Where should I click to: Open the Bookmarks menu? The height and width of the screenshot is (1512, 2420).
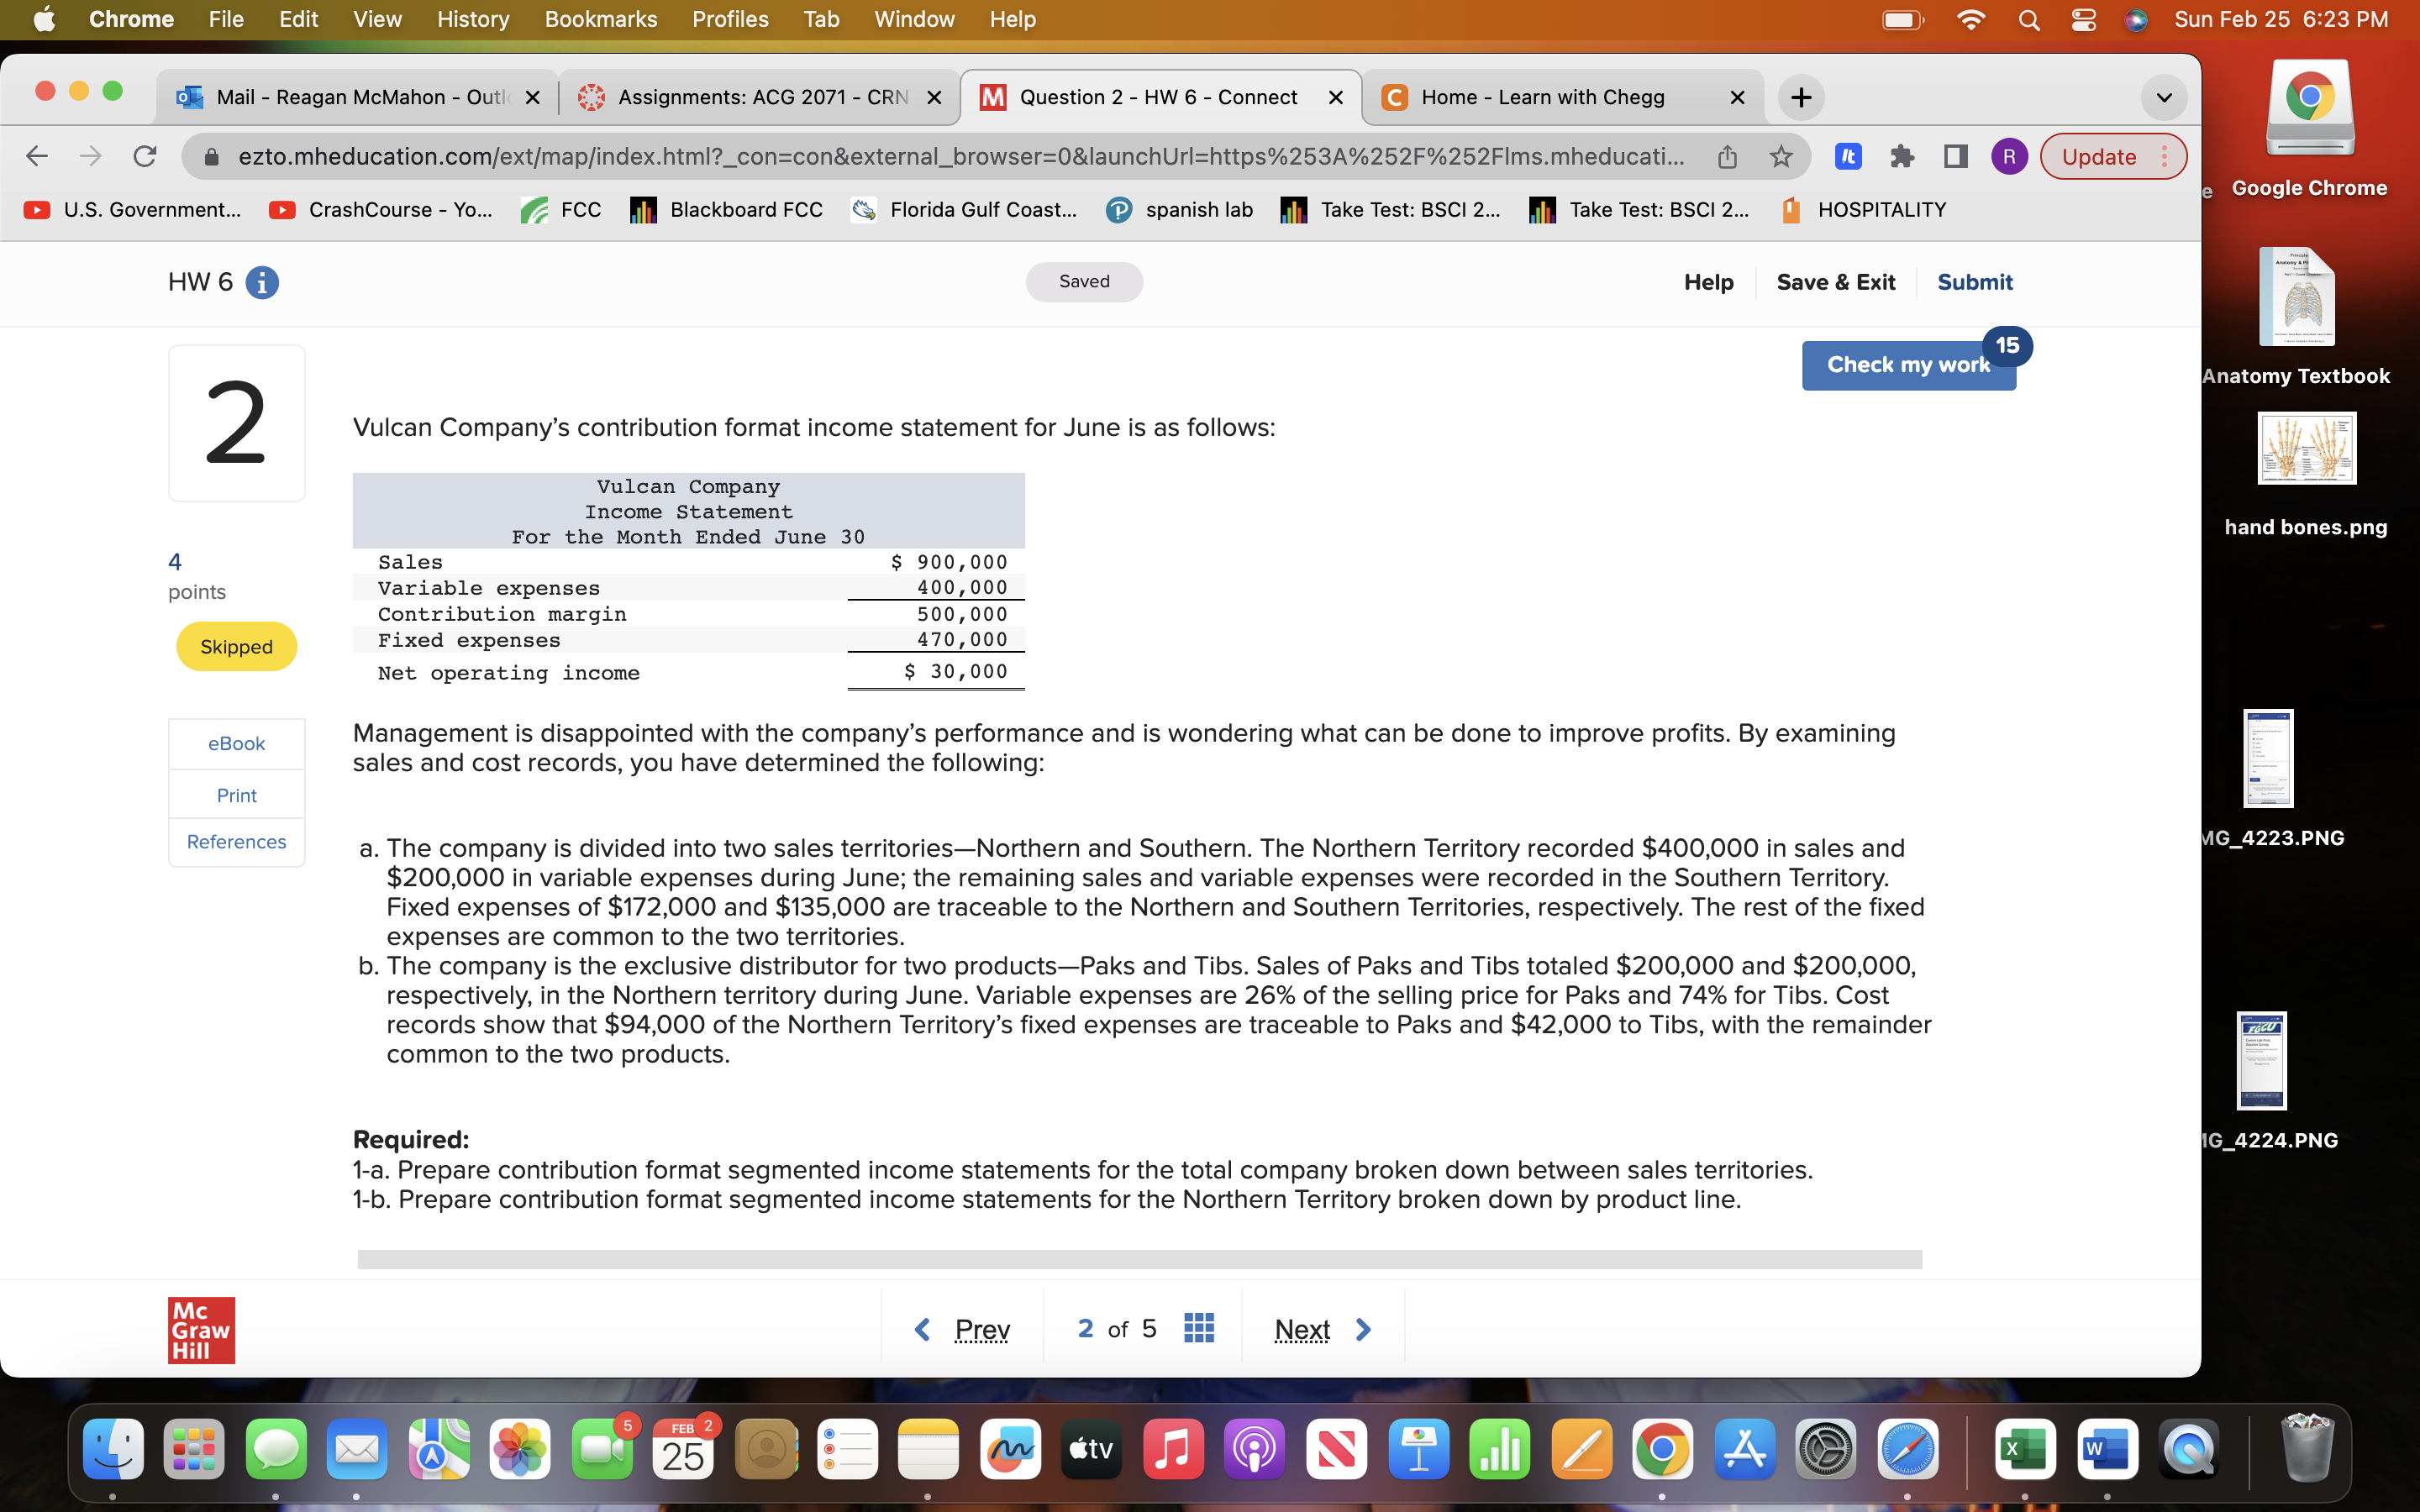[x=600, y=19]
